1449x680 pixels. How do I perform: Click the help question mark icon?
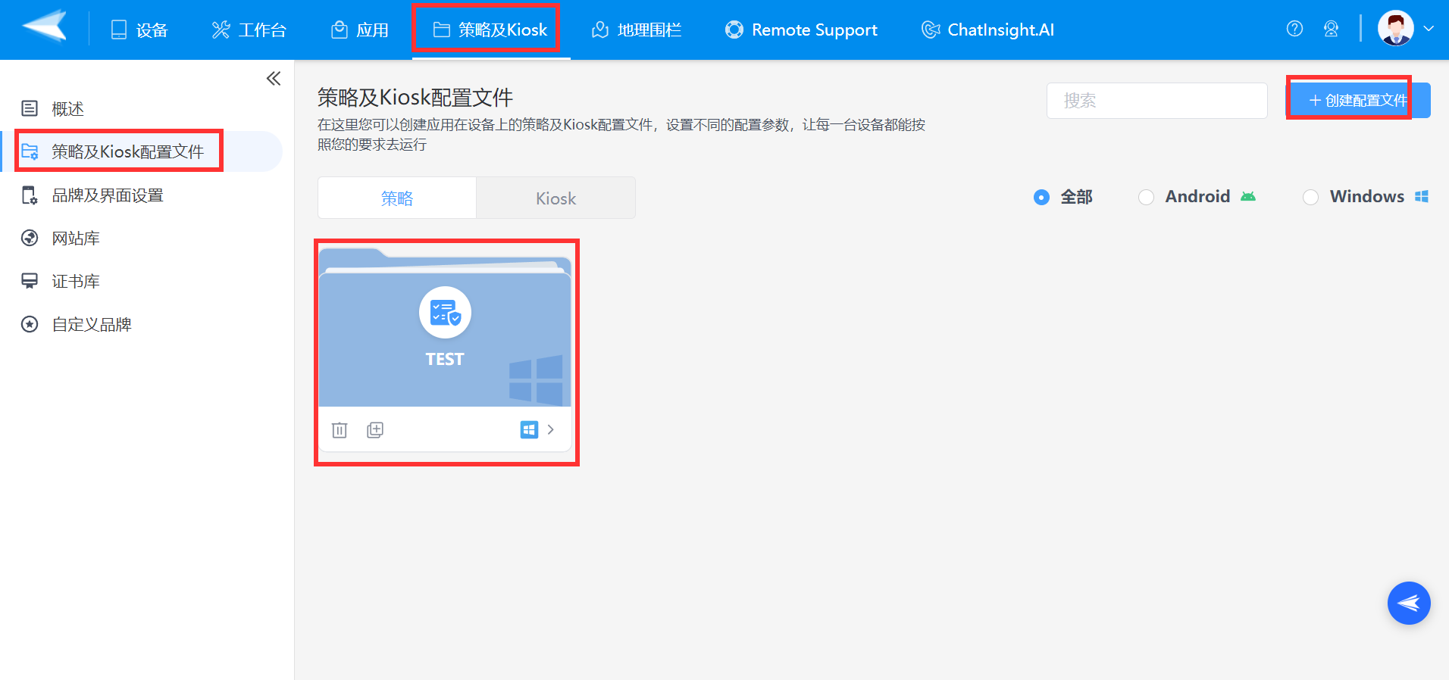point(1294,29)
